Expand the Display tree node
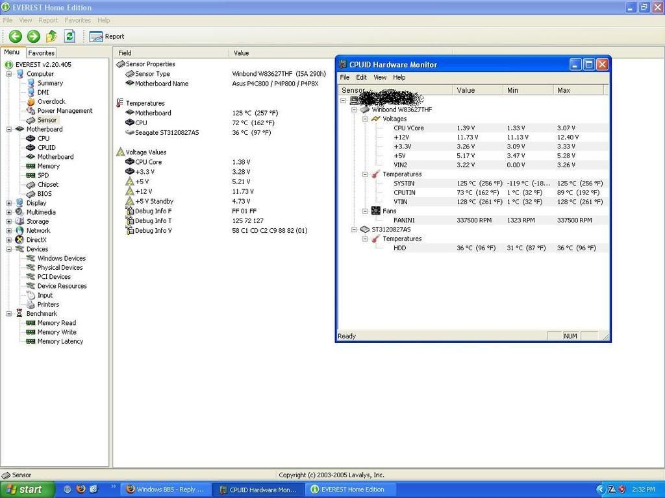Screen dimensions: 665x498 (x=9, y=203)
